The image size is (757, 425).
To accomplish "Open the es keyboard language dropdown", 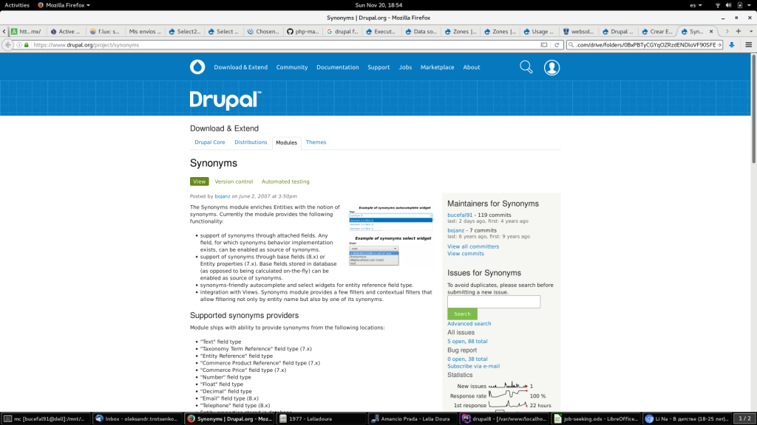I will click(696, 5).
